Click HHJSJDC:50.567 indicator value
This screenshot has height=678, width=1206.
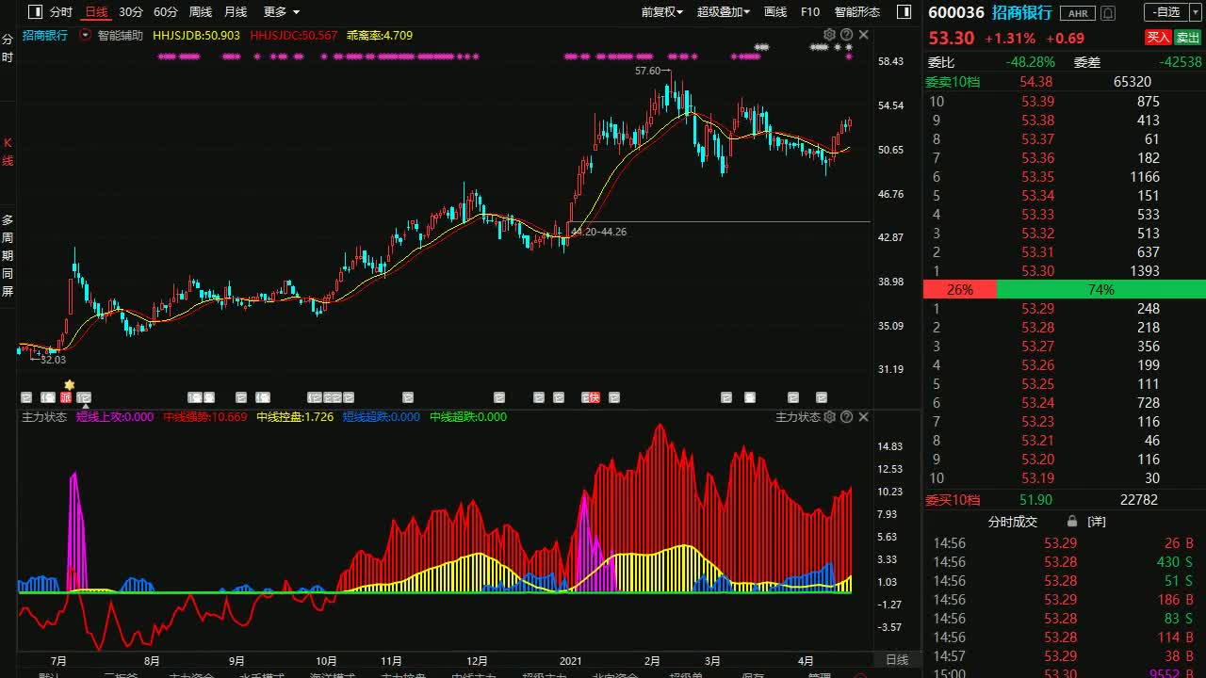[x=294, y=35]
